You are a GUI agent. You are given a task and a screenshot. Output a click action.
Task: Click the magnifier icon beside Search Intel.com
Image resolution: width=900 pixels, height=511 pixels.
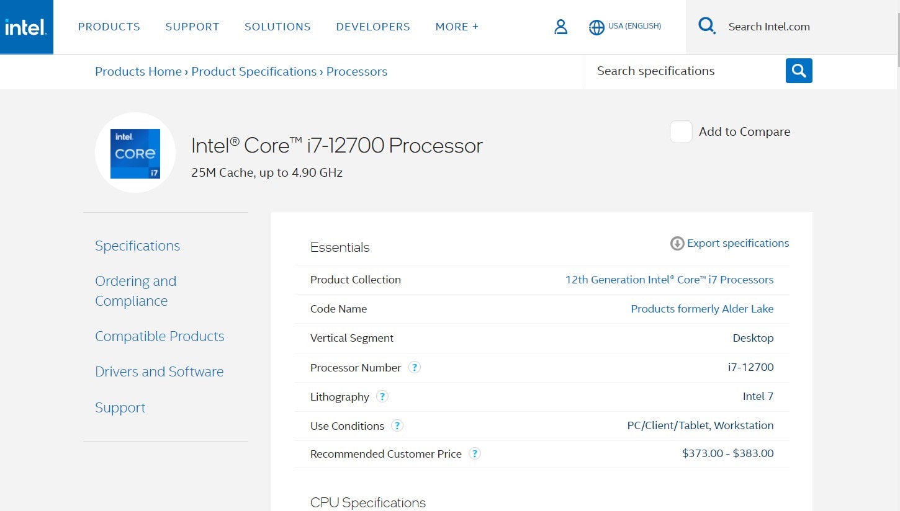point(706,26)
